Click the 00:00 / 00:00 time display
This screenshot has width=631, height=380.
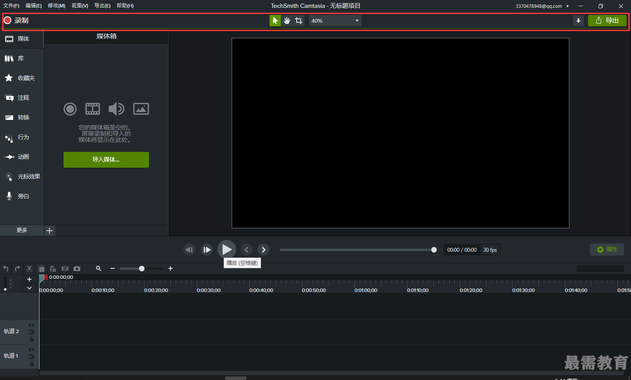462,250
